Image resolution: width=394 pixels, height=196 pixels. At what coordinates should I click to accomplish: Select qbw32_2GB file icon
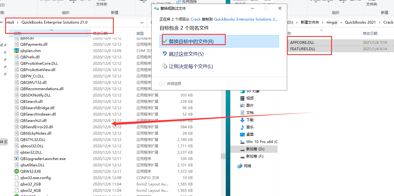pyautogui.click(x=17, y=184)
